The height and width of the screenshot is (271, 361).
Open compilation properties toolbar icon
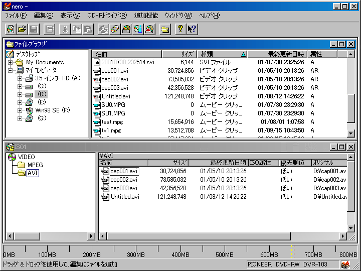click(x=49, y=29)
